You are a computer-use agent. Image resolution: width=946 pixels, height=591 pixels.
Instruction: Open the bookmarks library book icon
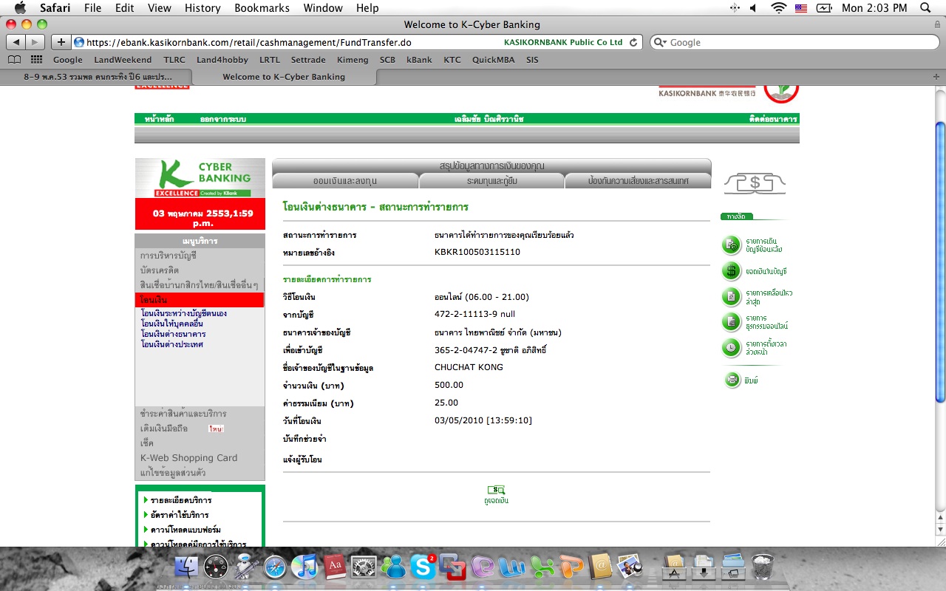click(15, 60)
